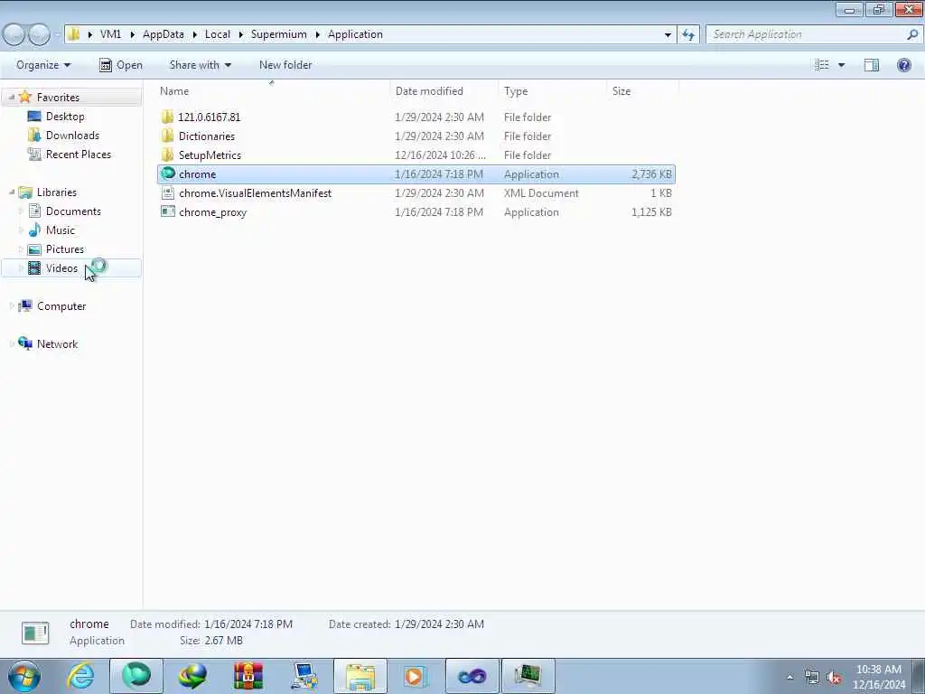Toggle the preview pane icon
925x694 pixels.
tap(872, 65)
